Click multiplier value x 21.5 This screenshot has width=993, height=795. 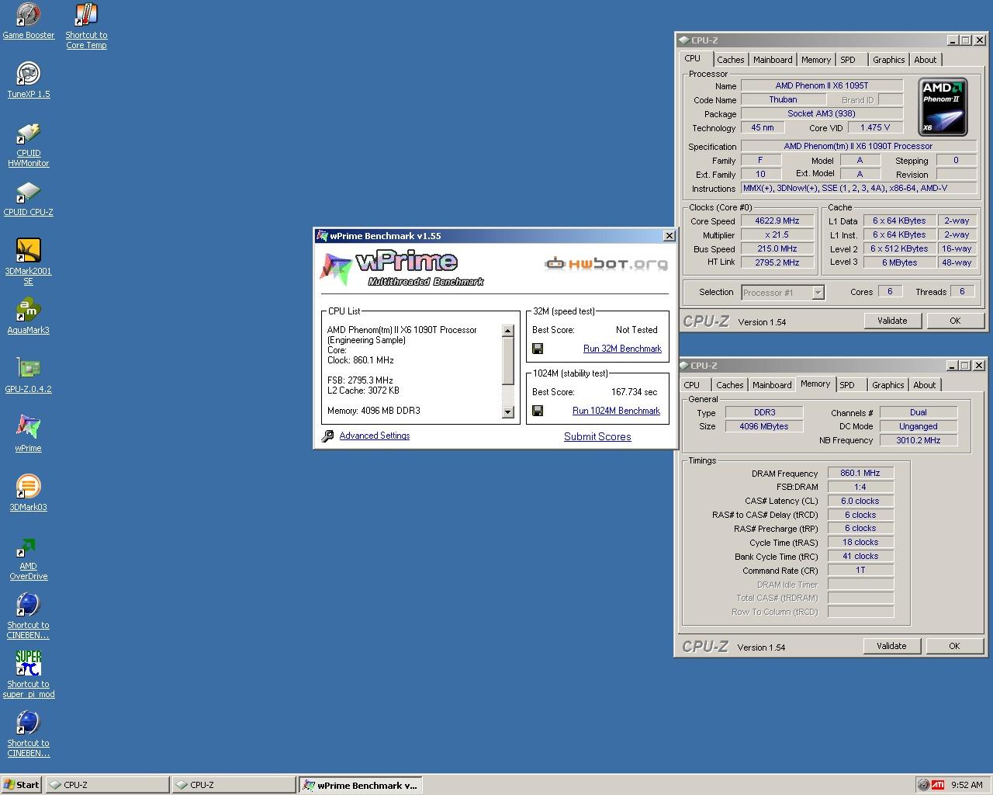pos(777,234)
